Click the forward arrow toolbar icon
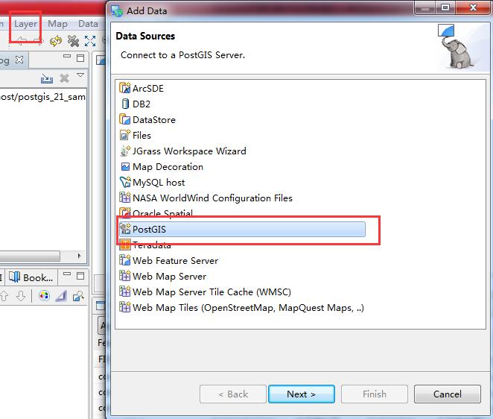Screen dimensions: 493x419 [x=37, y=40]
